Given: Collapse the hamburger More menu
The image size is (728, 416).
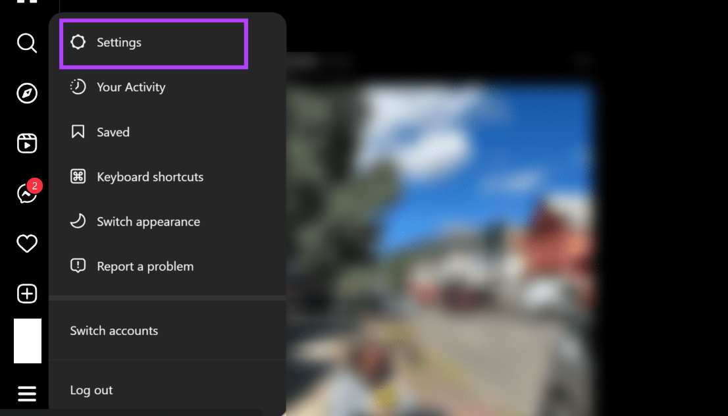Looking at the screenshot, I should click(x=27, y=394).
